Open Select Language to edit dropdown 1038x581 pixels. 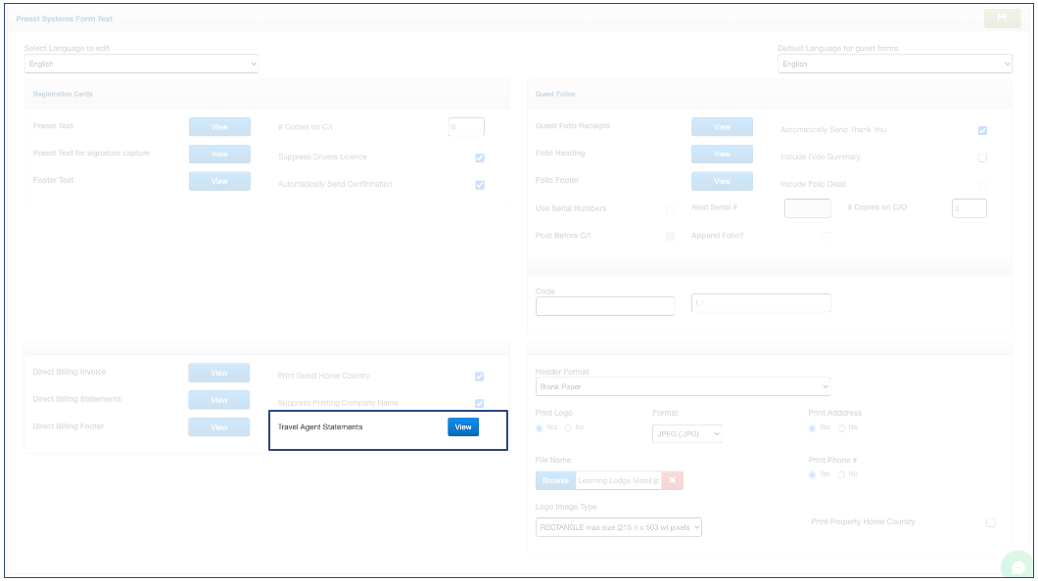[141, 64]
